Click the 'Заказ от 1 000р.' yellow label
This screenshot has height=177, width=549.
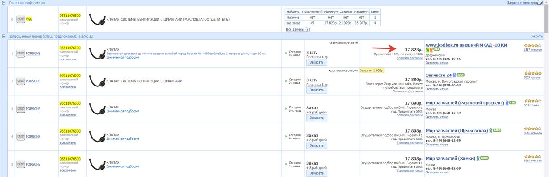pyautogui.click(x=372, y=70)
